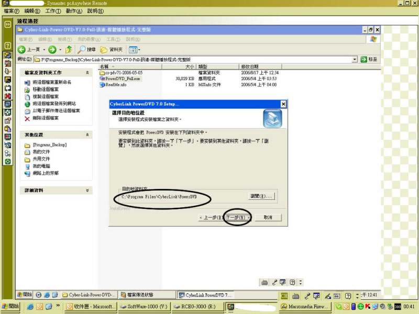Switch to 檔案傳送狀態 remote taskbar item
This screenshot has height=314, width=419.
(147, 295)
